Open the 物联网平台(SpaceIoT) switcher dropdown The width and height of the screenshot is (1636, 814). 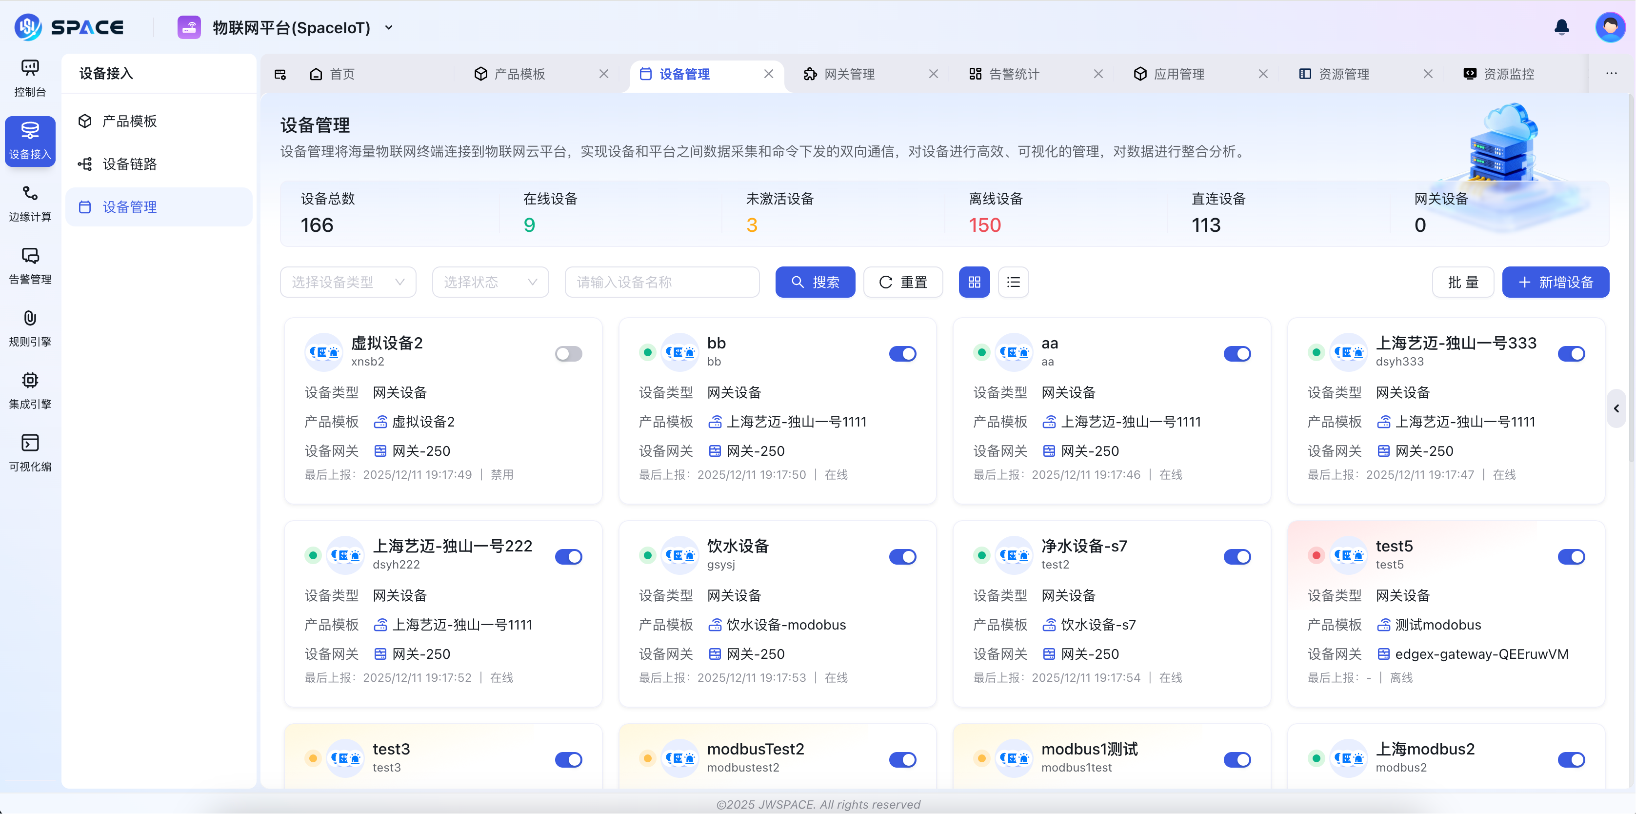[389, 27]
